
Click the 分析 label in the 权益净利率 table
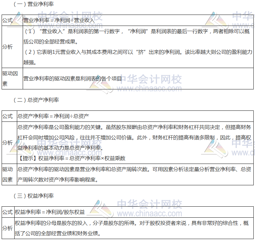[7, 228]
